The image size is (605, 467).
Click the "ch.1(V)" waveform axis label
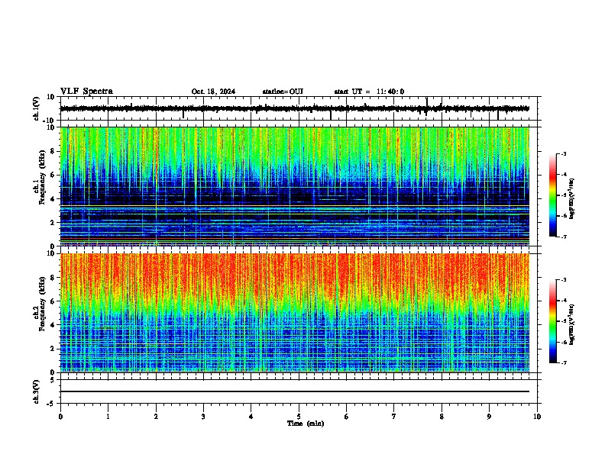click(37, 108)
